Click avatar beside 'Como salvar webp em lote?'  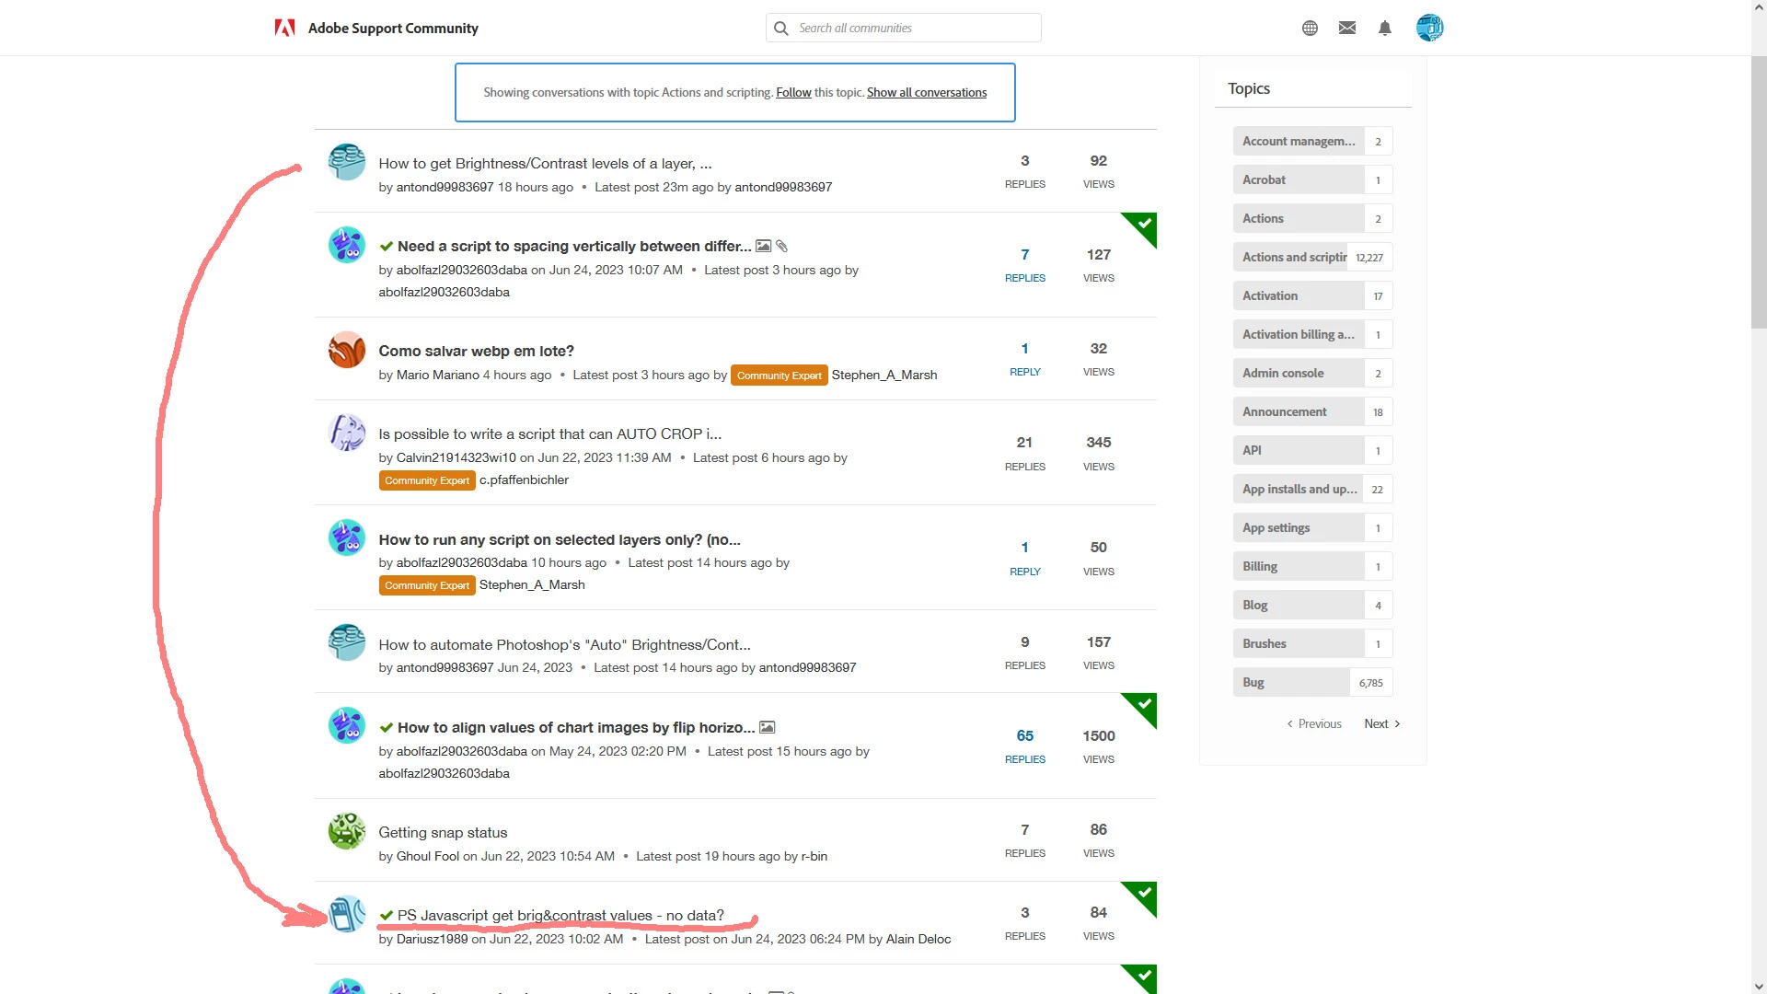pos(347,350)
